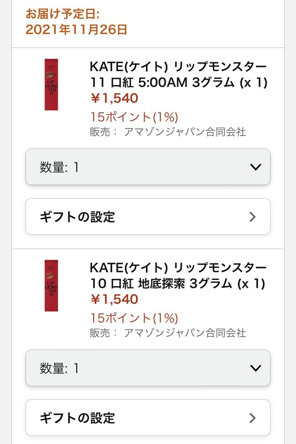Image resolution: width=296 pixels, height=444 pixels.
Task: Tap ギフトの設定 label for Lip Monster 11
Action: [x=77, y=217]
